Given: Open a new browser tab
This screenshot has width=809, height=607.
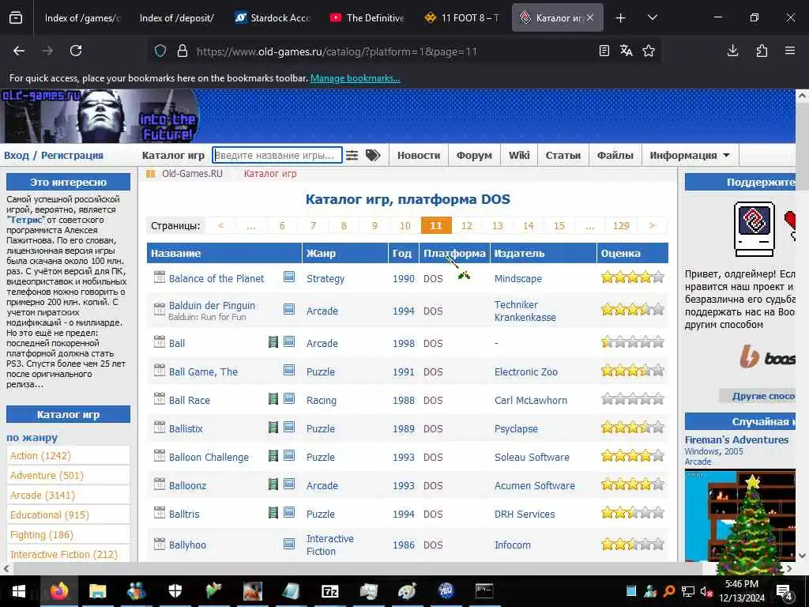Looking at the screenshot, I should pos(621,18).
